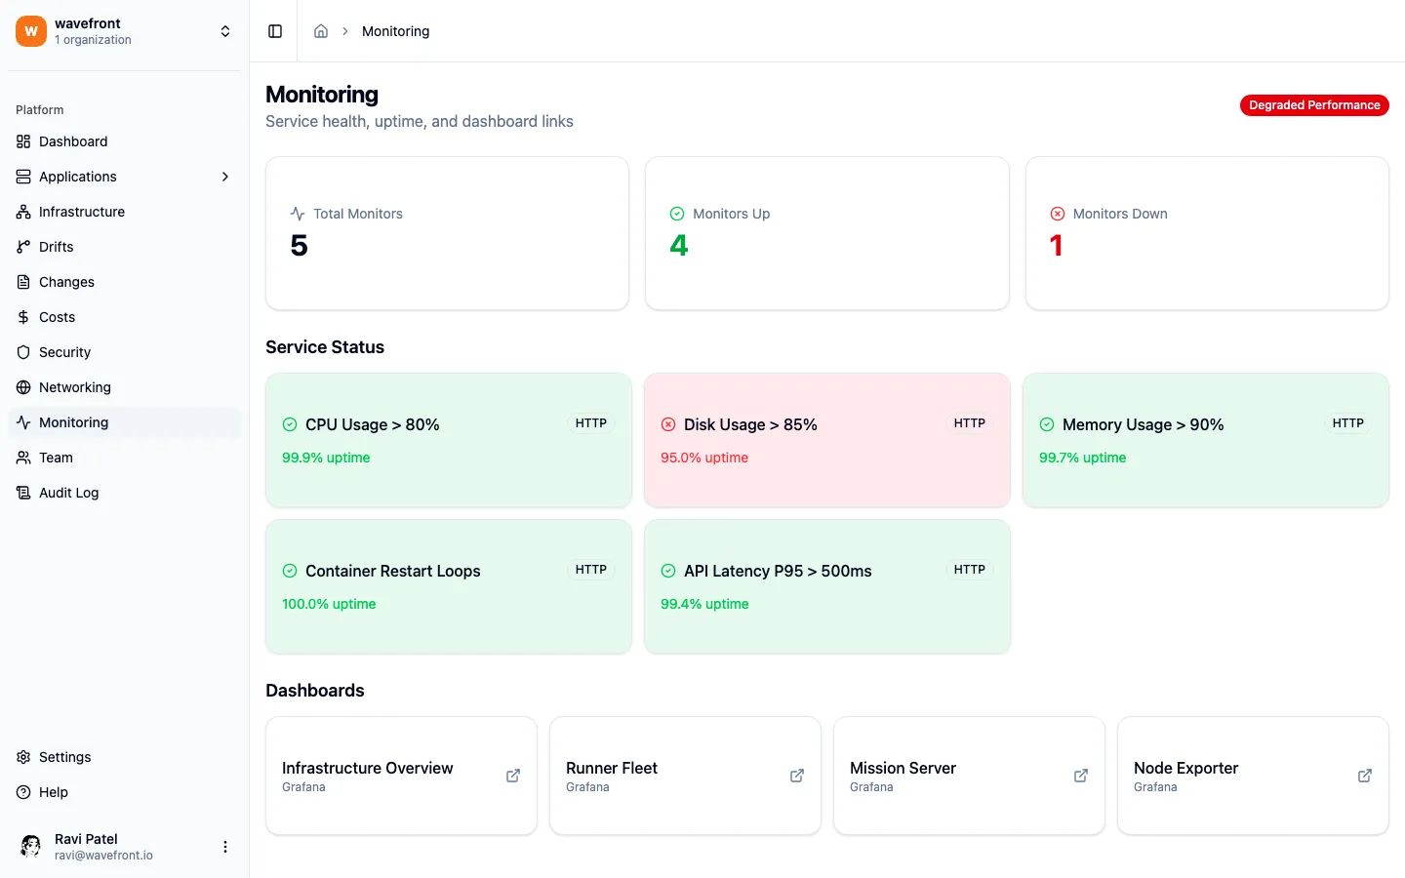Open the Infrastructure Overview Grafana dashboard
The width and height of the screenshot is (1405, 878).
coord(401,775)
